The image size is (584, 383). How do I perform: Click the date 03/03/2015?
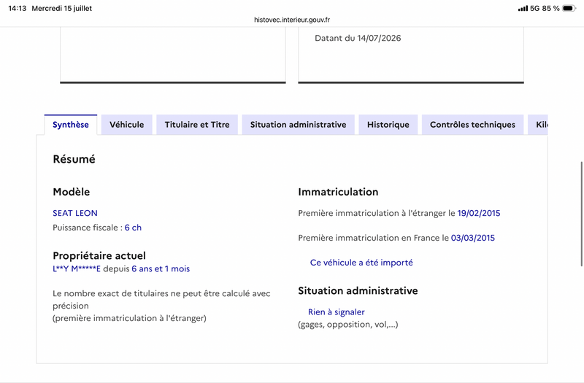pos(472,238)
